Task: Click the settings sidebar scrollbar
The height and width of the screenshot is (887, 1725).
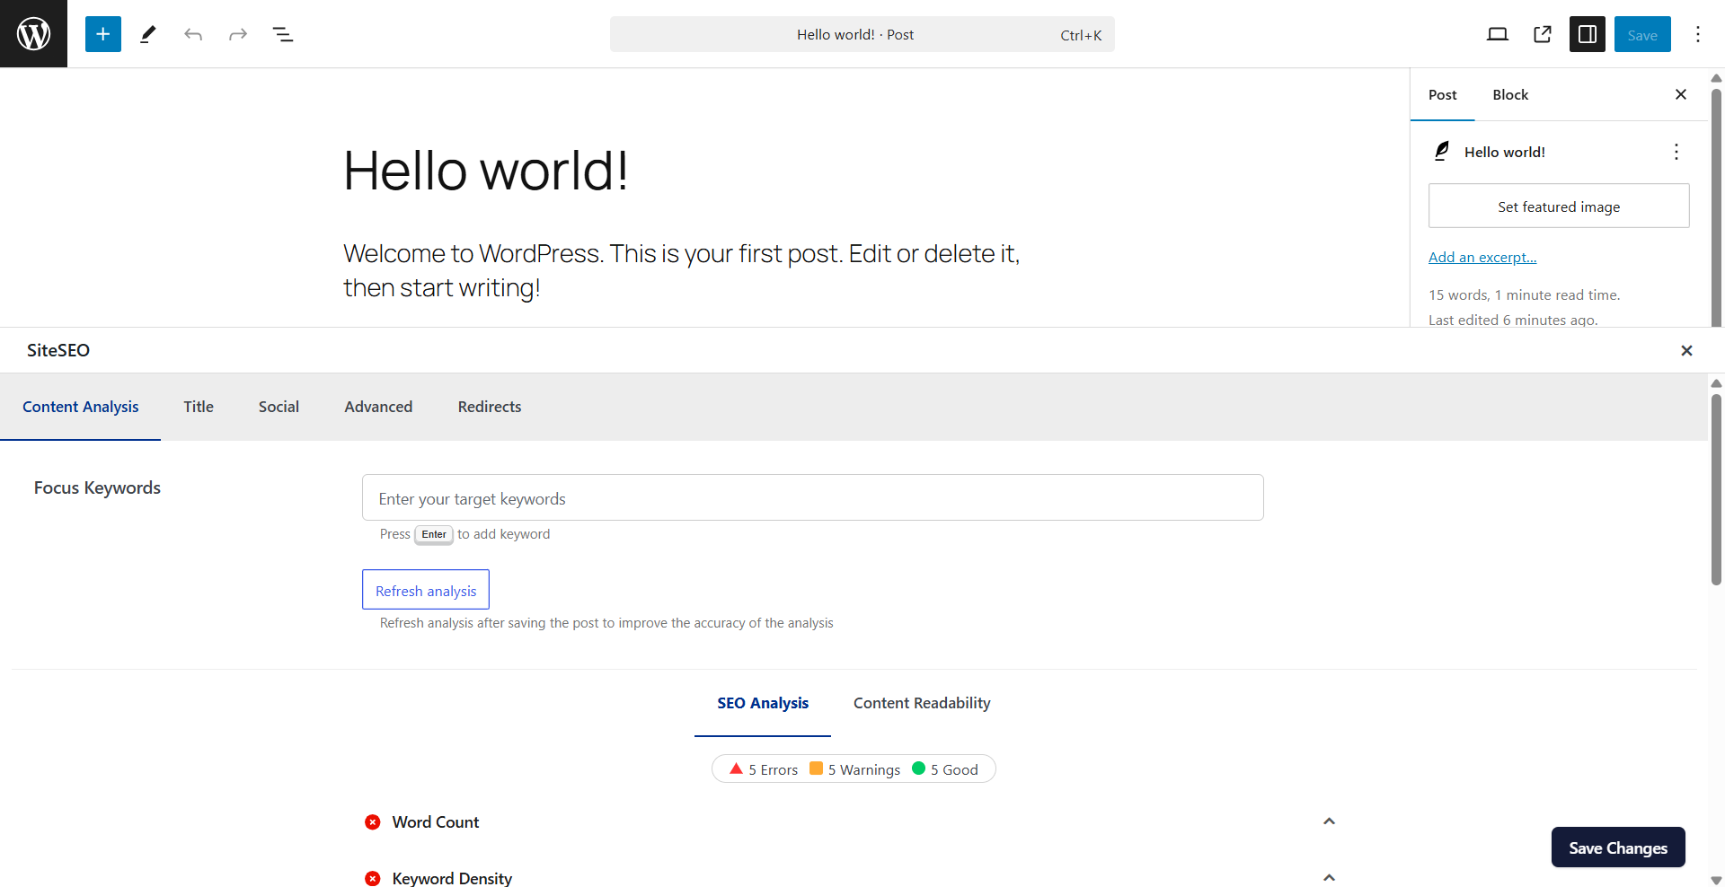Action: [1716, 206]
